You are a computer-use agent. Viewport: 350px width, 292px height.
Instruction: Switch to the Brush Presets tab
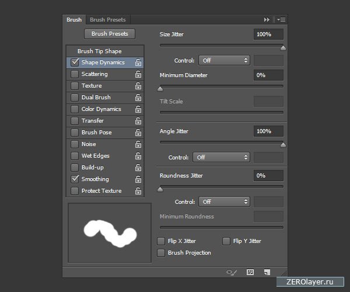click(x=108, y=20)
